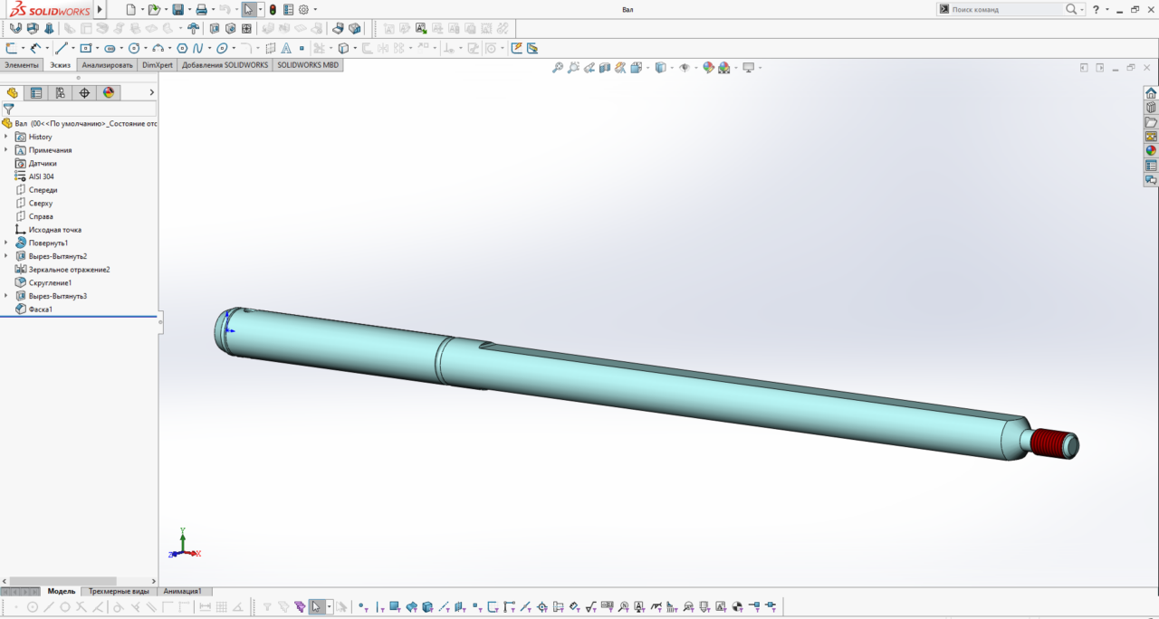This screenshot has width=1159, height=619.
Task: Open the SOLIDWORKS Resources home icon
Action: coord(1151,93)
